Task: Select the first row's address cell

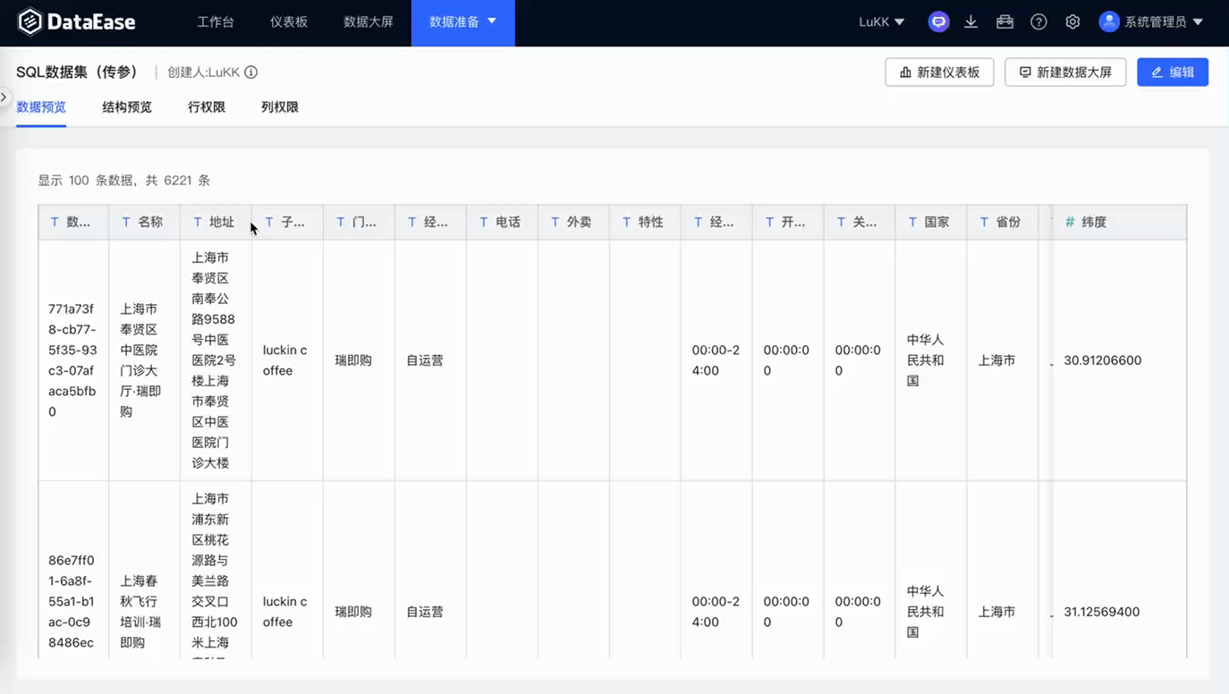Action: 215,360
